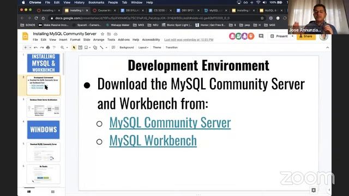Open the Format menu in Slides
Viewport: 349px width, 196px height.
pyautogui.click(x=75, y=40)
